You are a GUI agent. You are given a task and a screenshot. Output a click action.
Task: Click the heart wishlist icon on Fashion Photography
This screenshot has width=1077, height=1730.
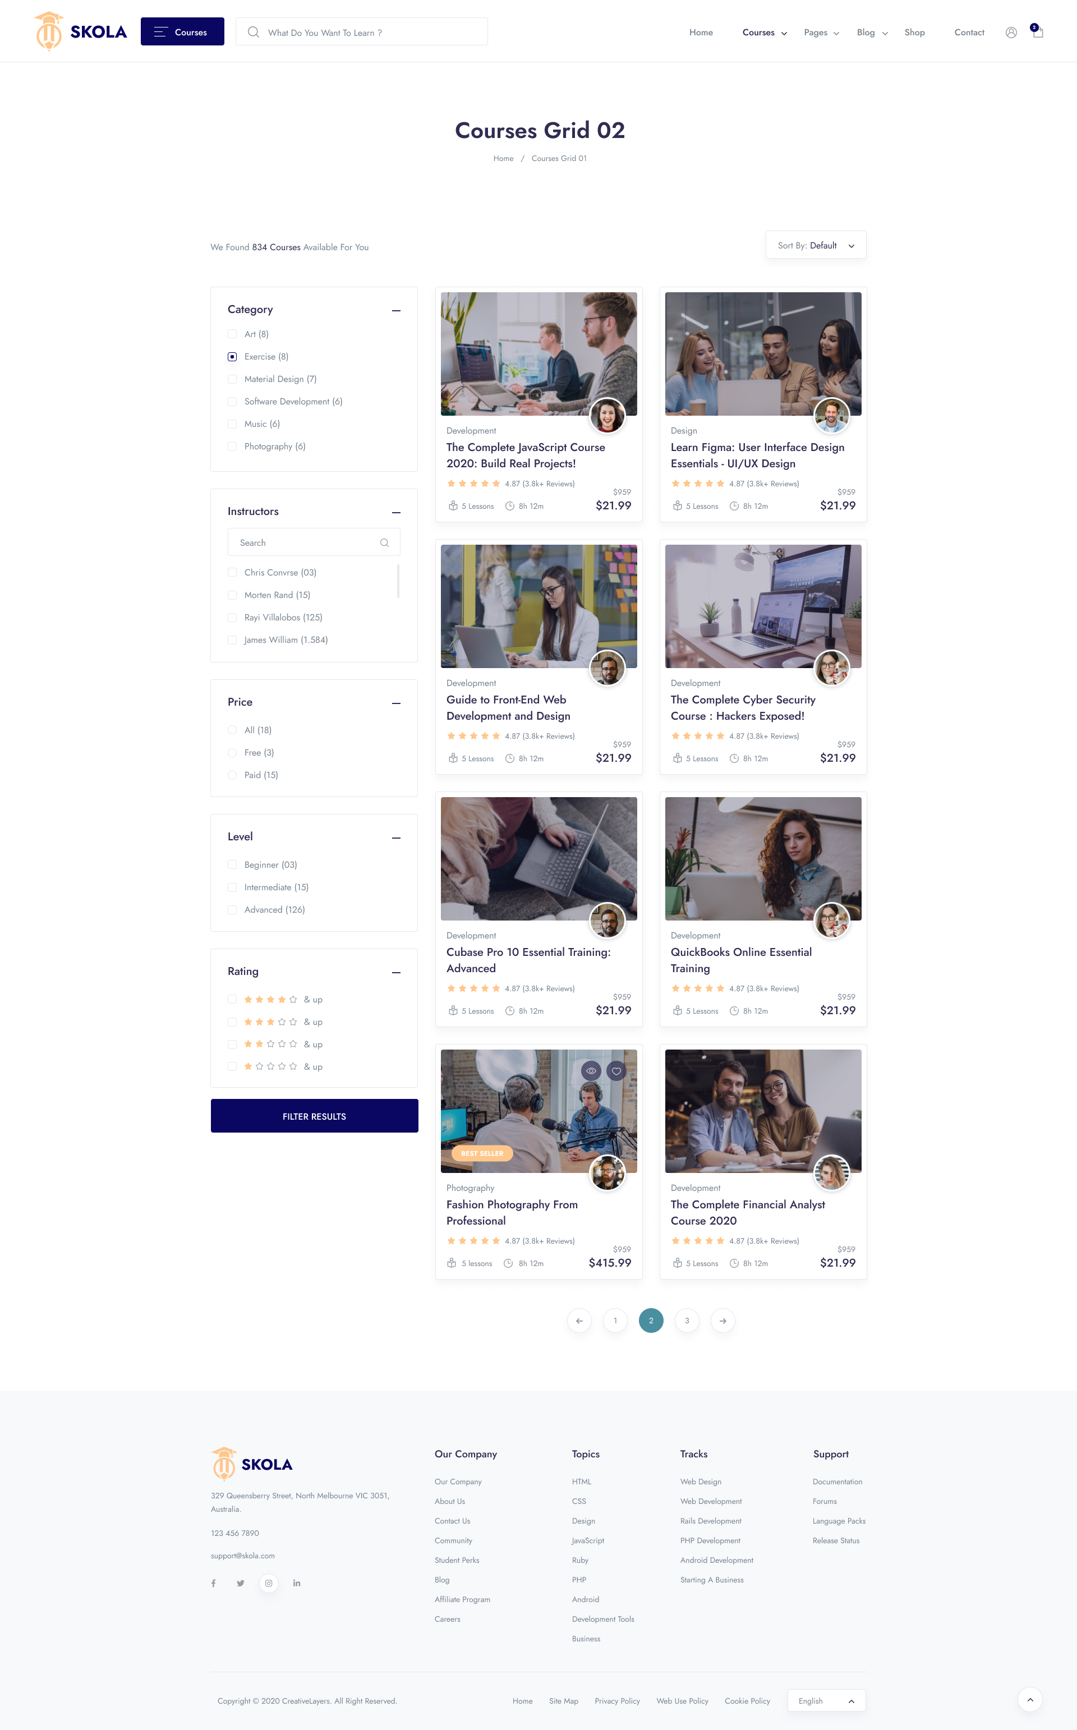(x=616, y=1070)
